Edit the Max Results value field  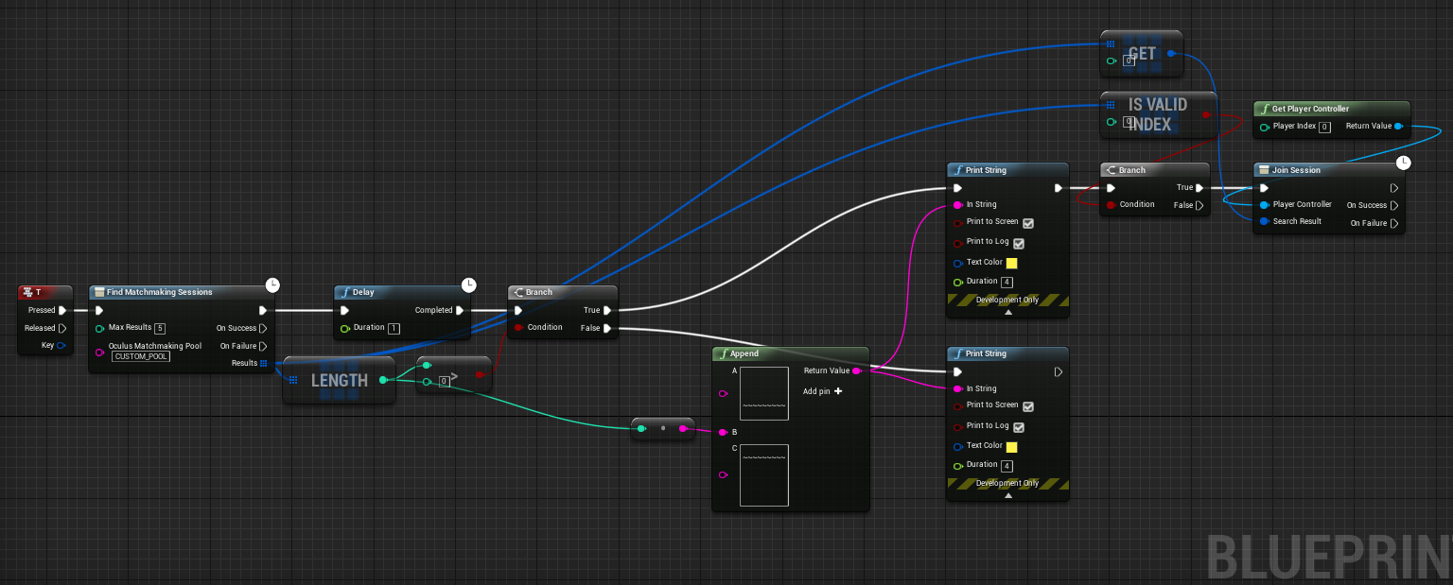pos(160,328)
